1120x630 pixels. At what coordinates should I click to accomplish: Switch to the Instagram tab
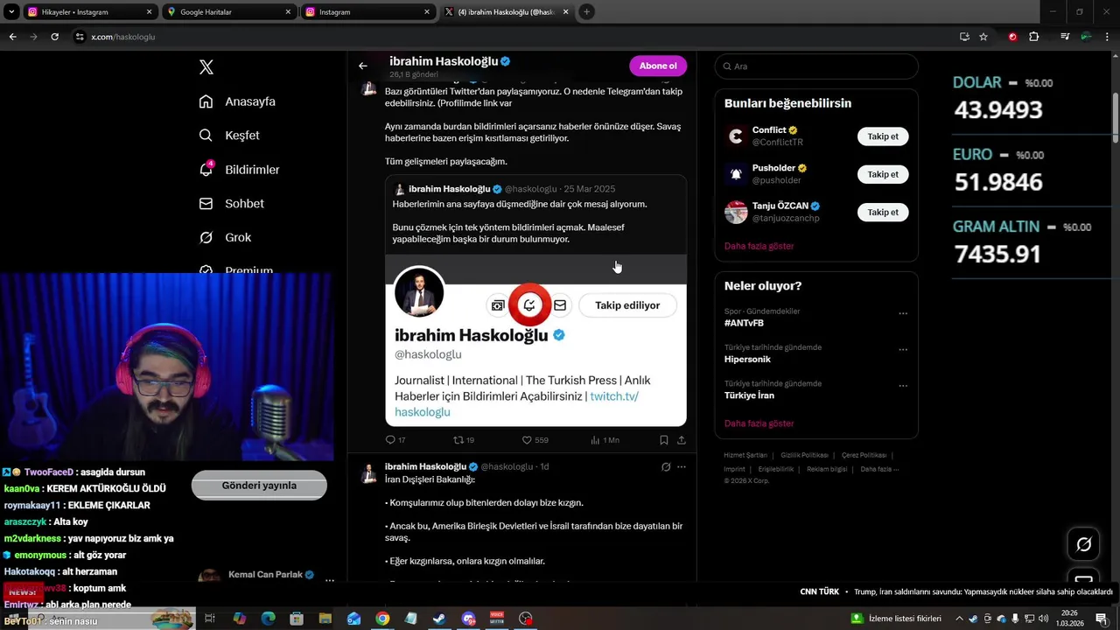367,12
